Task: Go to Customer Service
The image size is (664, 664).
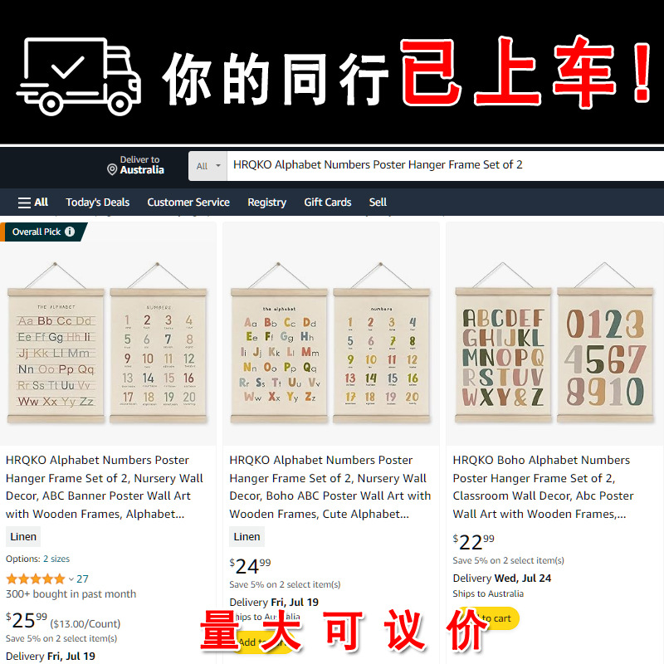Action: [x=188, y=203]
